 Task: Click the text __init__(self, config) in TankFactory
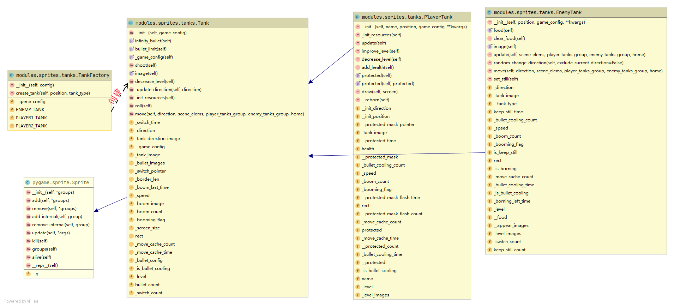[35, 85]
